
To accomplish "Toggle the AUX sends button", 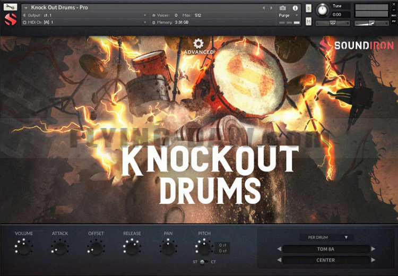I will 394,15.
